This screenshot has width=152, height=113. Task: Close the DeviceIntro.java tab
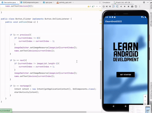[17, 3]
